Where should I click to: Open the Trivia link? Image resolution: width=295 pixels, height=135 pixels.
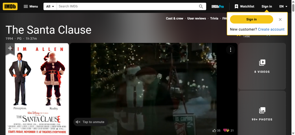(214, 18)
